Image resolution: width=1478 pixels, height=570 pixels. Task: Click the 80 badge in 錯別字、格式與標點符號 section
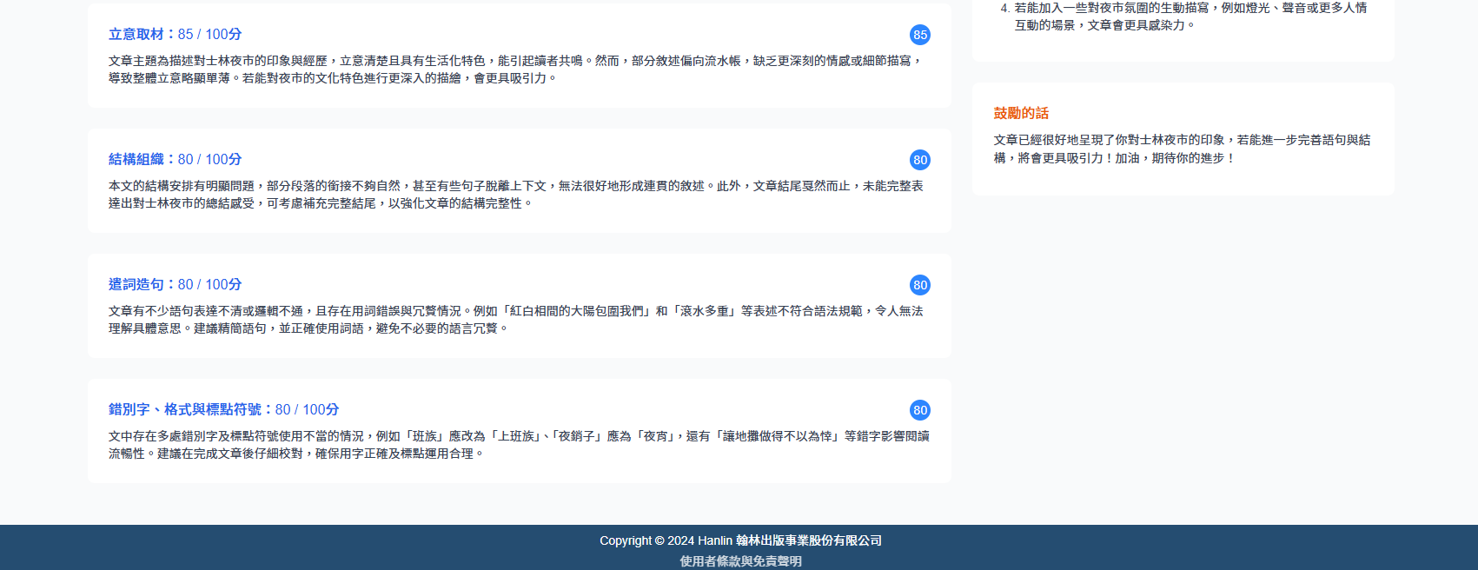click(x=919, y=410)
